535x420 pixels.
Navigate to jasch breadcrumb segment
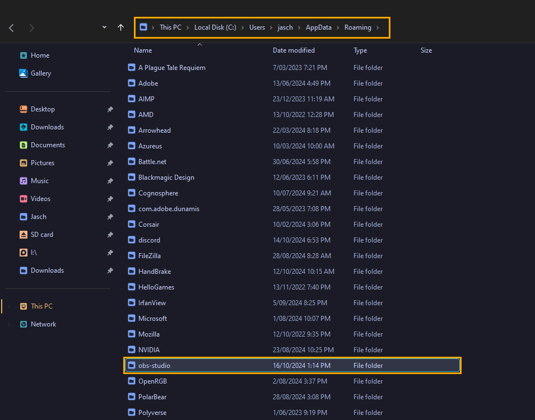(x=285, y=27)
